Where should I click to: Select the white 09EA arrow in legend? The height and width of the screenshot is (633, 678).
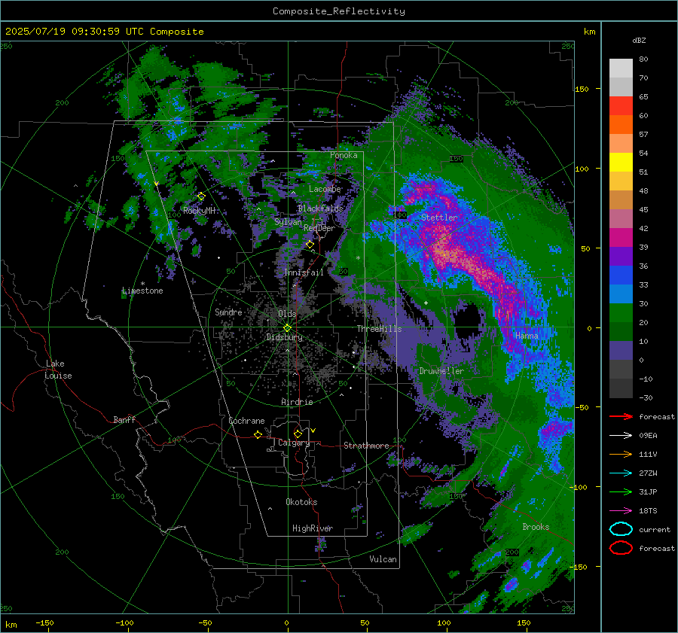[x=621, y=435]
